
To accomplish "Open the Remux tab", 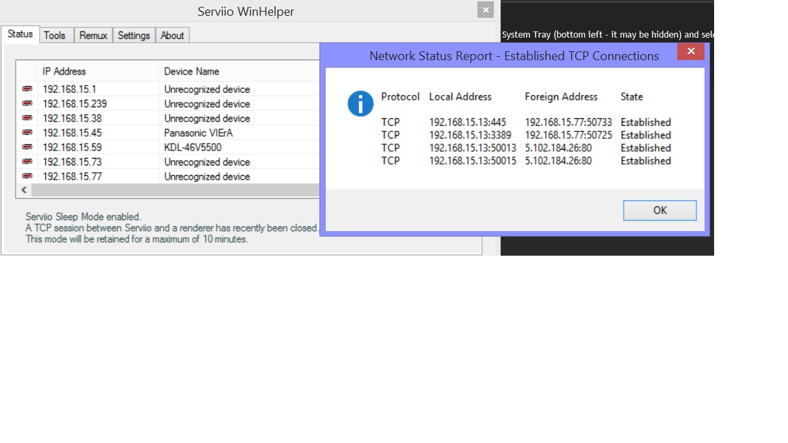I will point(93,36).
